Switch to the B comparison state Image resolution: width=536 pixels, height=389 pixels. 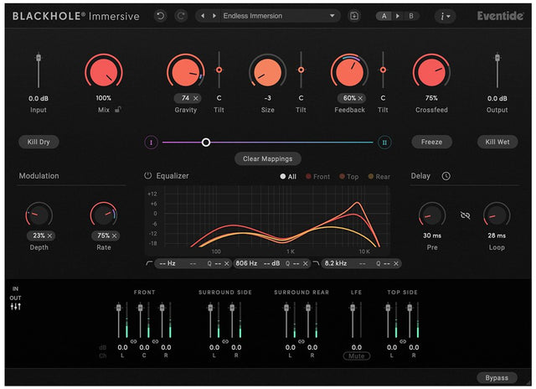410,16
